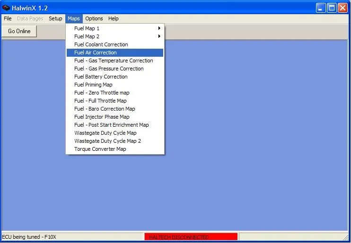
Task: Click the HalwinX app icon in title bar
Action: click(x=6, y=8)
